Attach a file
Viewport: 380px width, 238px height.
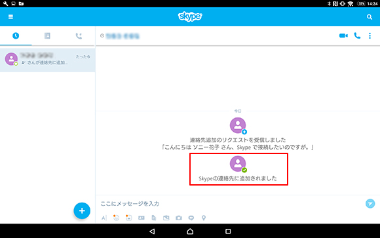[154, 218]
